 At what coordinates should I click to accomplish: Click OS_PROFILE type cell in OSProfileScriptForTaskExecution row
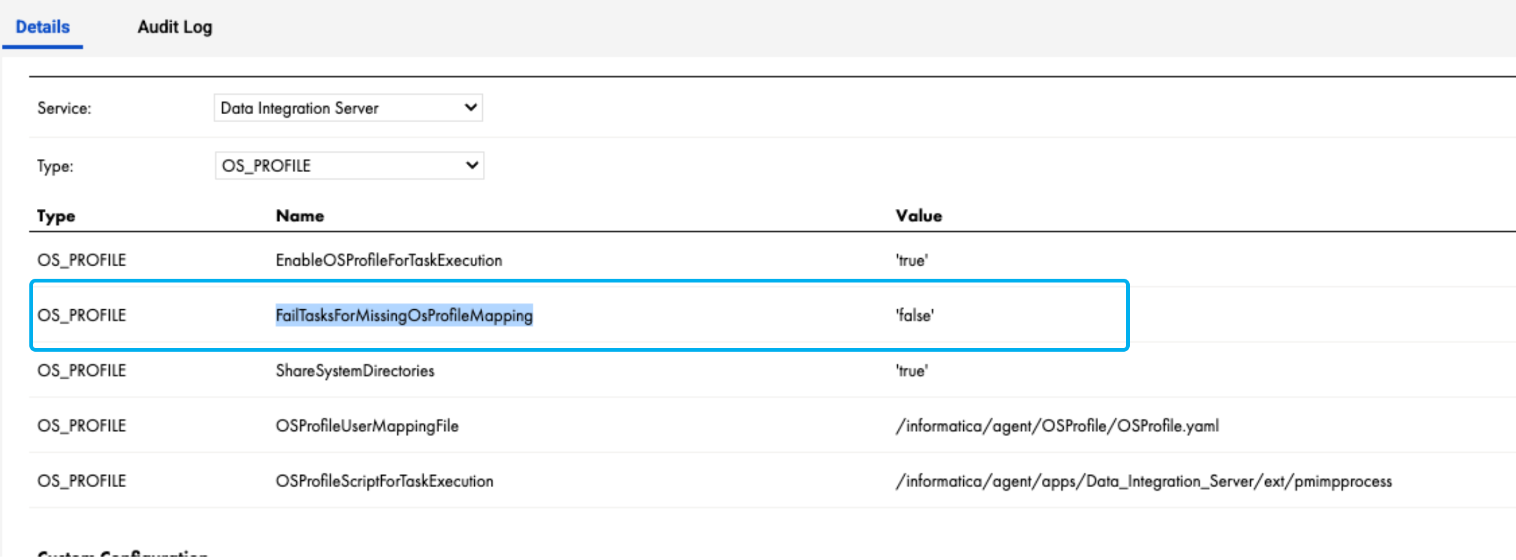coord(82,481)
